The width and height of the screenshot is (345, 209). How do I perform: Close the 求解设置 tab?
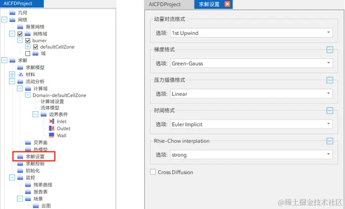[227, 4]
